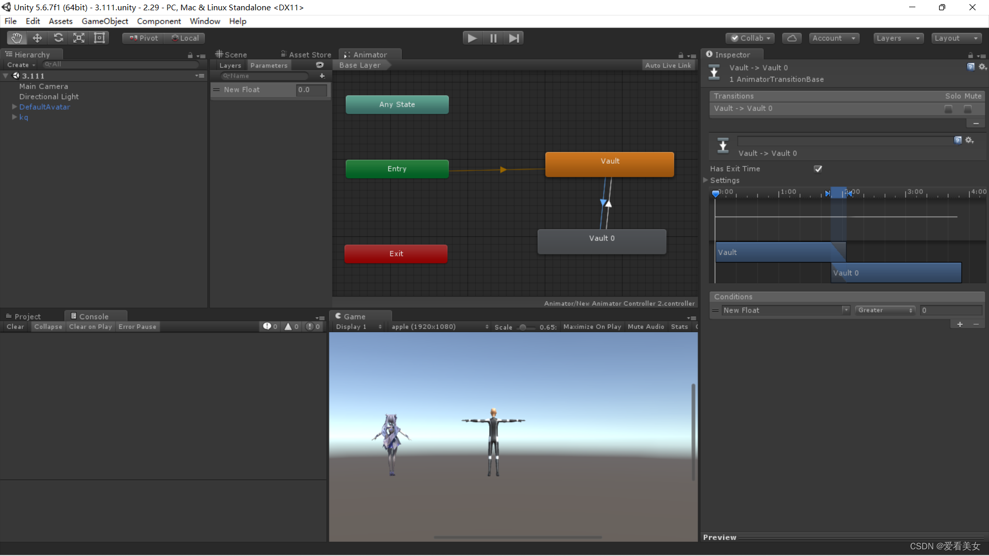The height and width of the screenshot is (556, 989).
Task: Click the Auto Live Link button
Action: (x=668, y=65)
